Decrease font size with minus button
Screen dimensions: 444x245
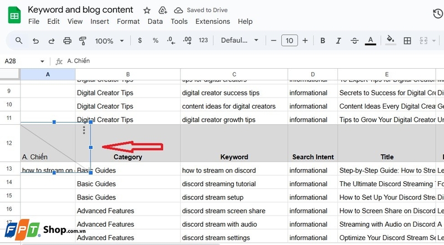[273, 40]
